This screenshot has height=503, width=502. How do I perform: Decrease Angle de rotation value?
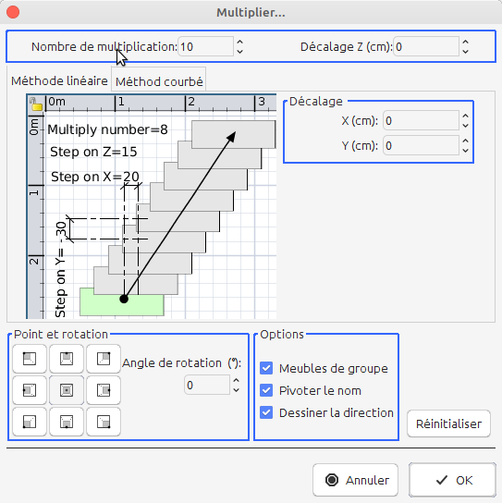237,390
